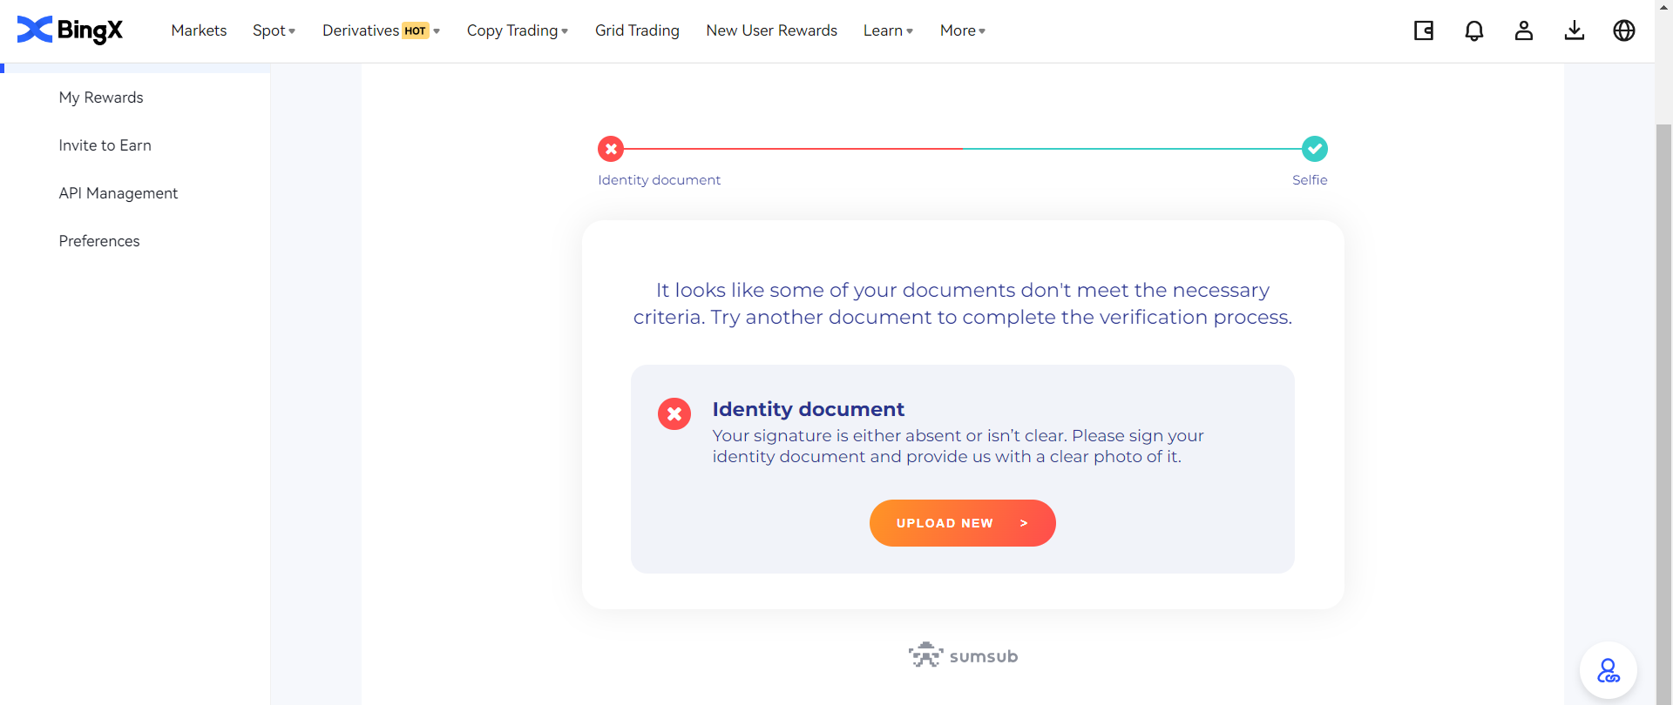Open API Management in the sidebar
1673x705 pixels.
118,193
